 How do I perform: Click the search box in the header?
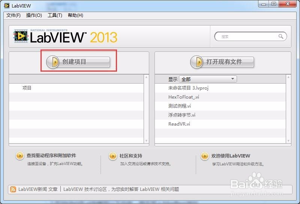250,36
